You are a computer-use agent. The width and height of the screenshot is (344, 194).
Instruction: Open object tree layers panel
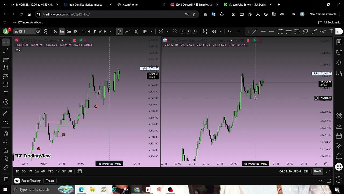tap(339, 63)
